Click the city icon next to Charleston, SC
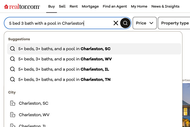 pyautogui.click(x=13, y=103)
